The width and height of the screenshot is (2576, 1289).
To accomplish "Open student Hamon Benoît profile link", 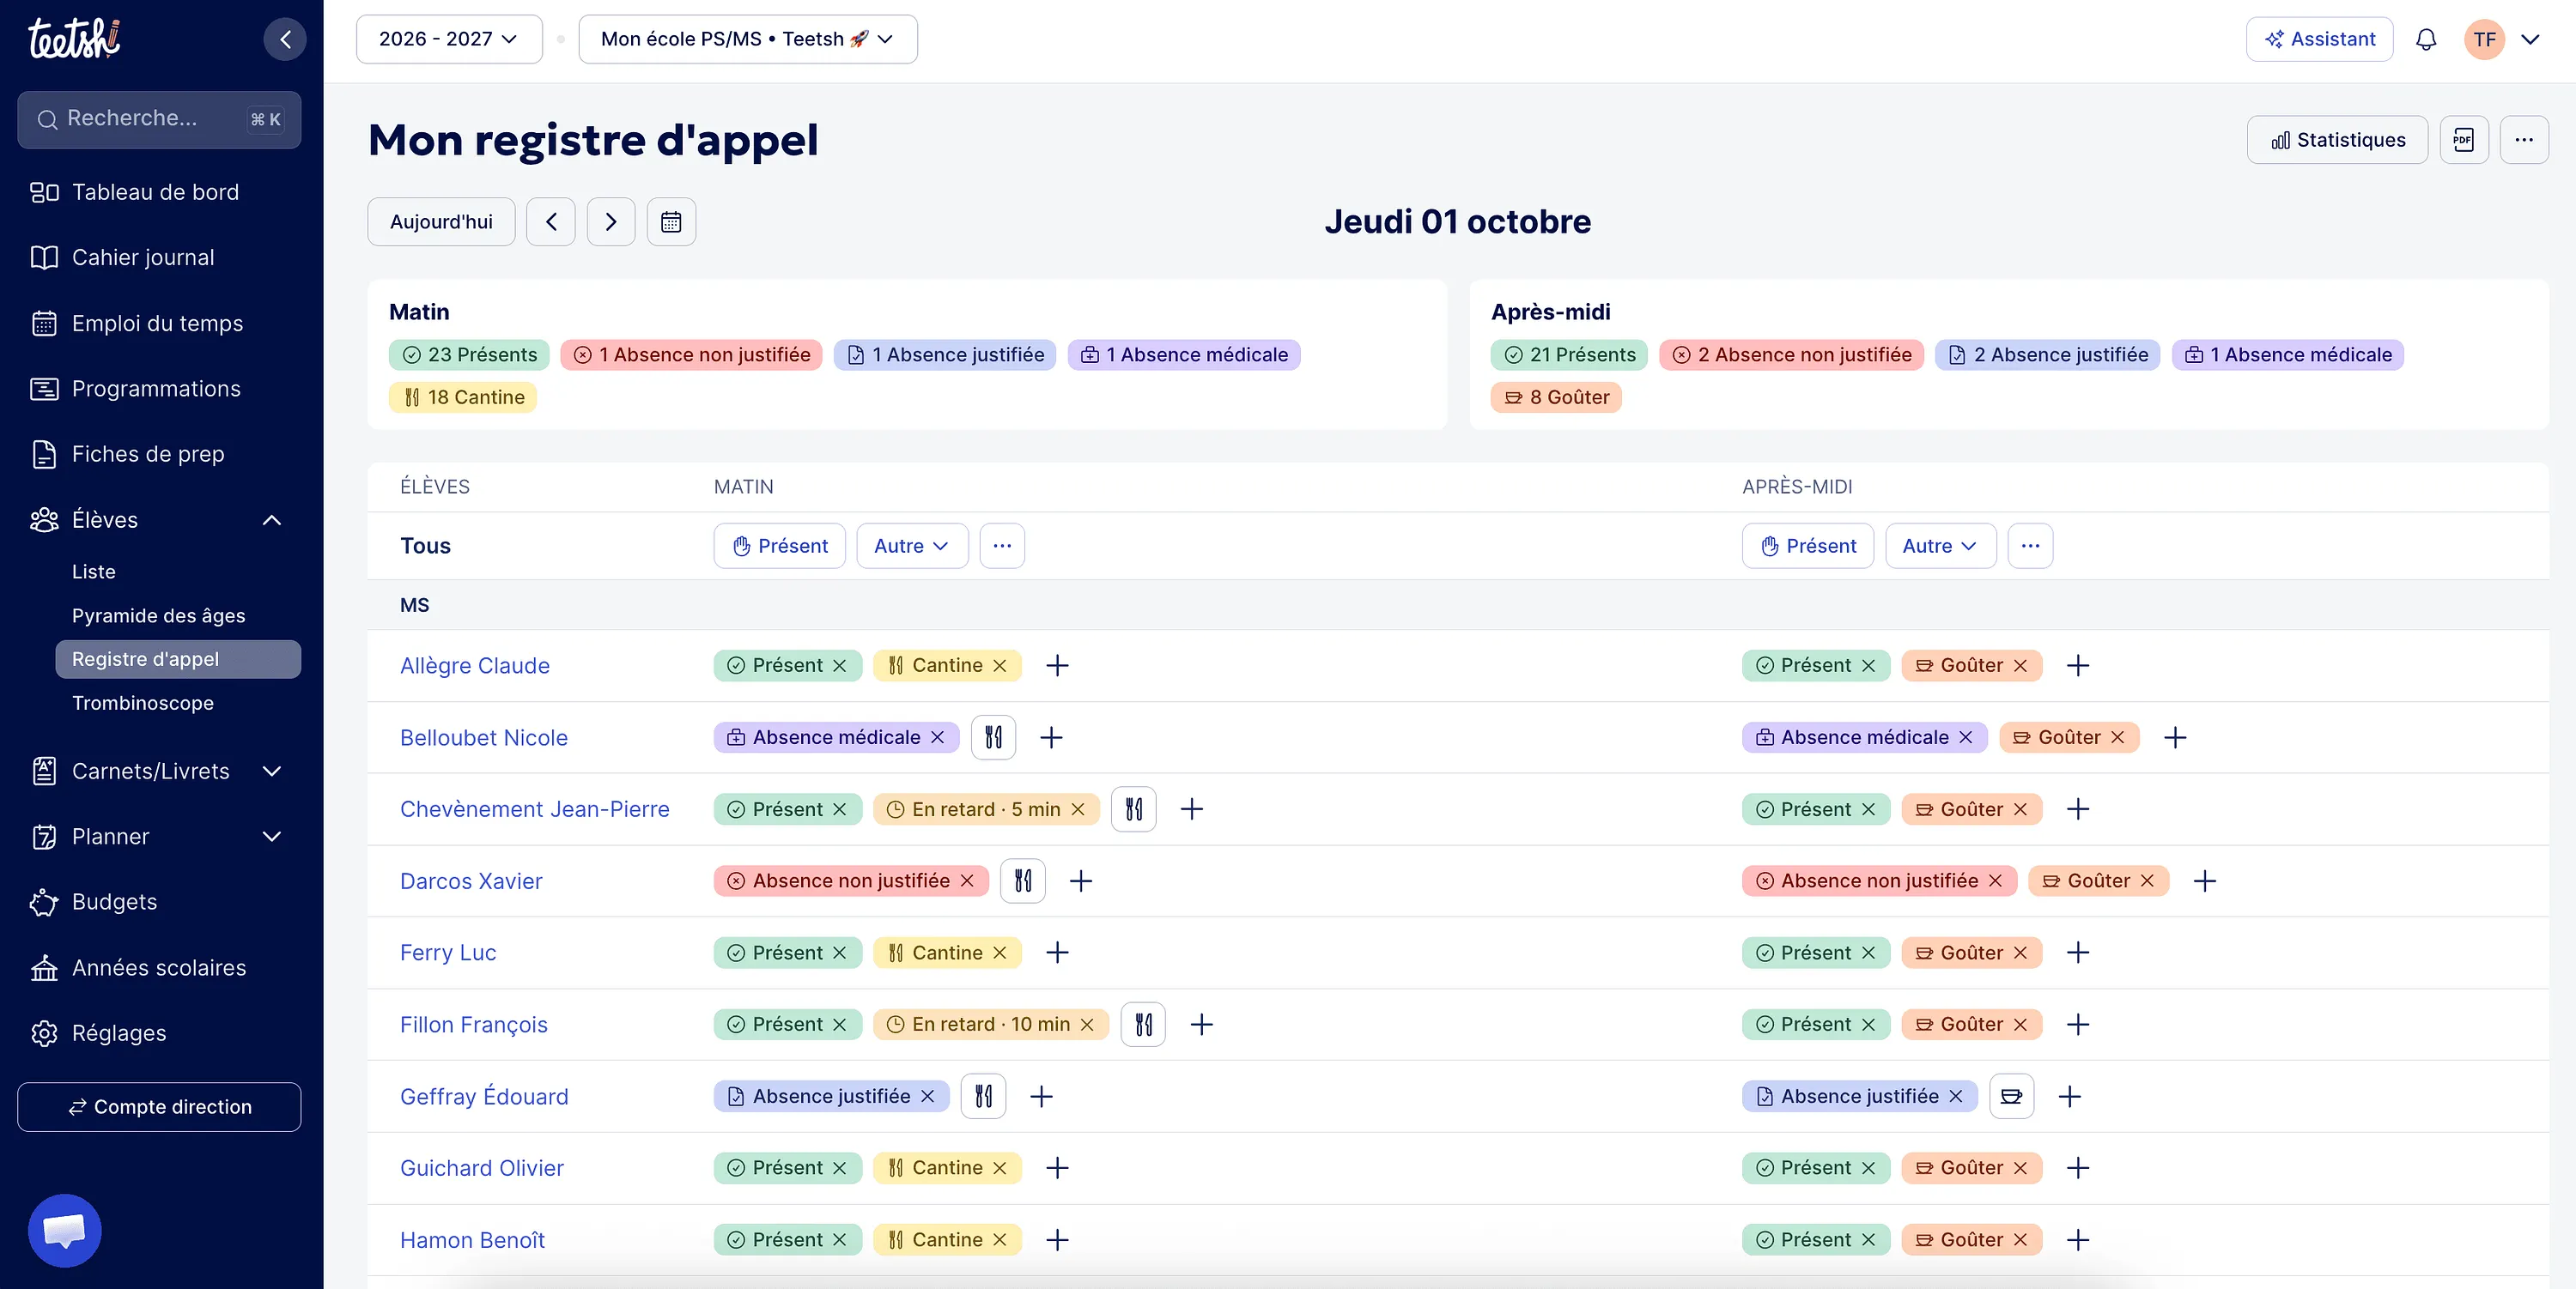I will [x=472, y=1240].
